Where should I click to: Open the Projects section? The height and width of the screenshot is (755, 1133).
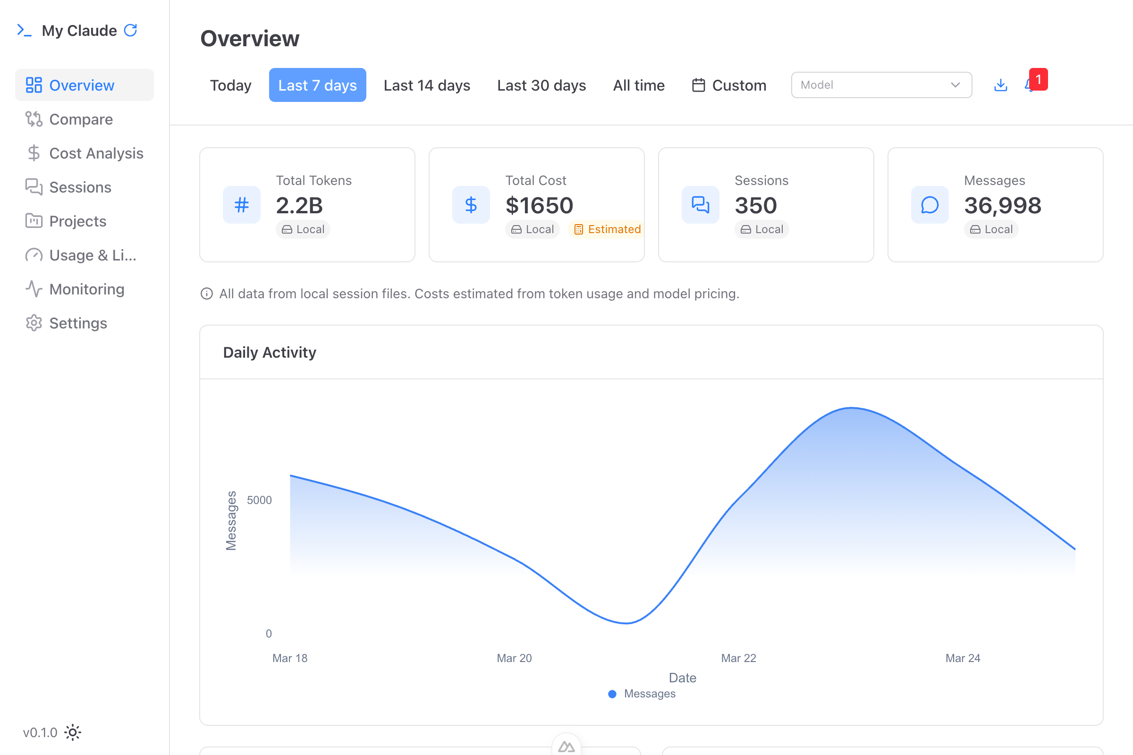[85, 221]
